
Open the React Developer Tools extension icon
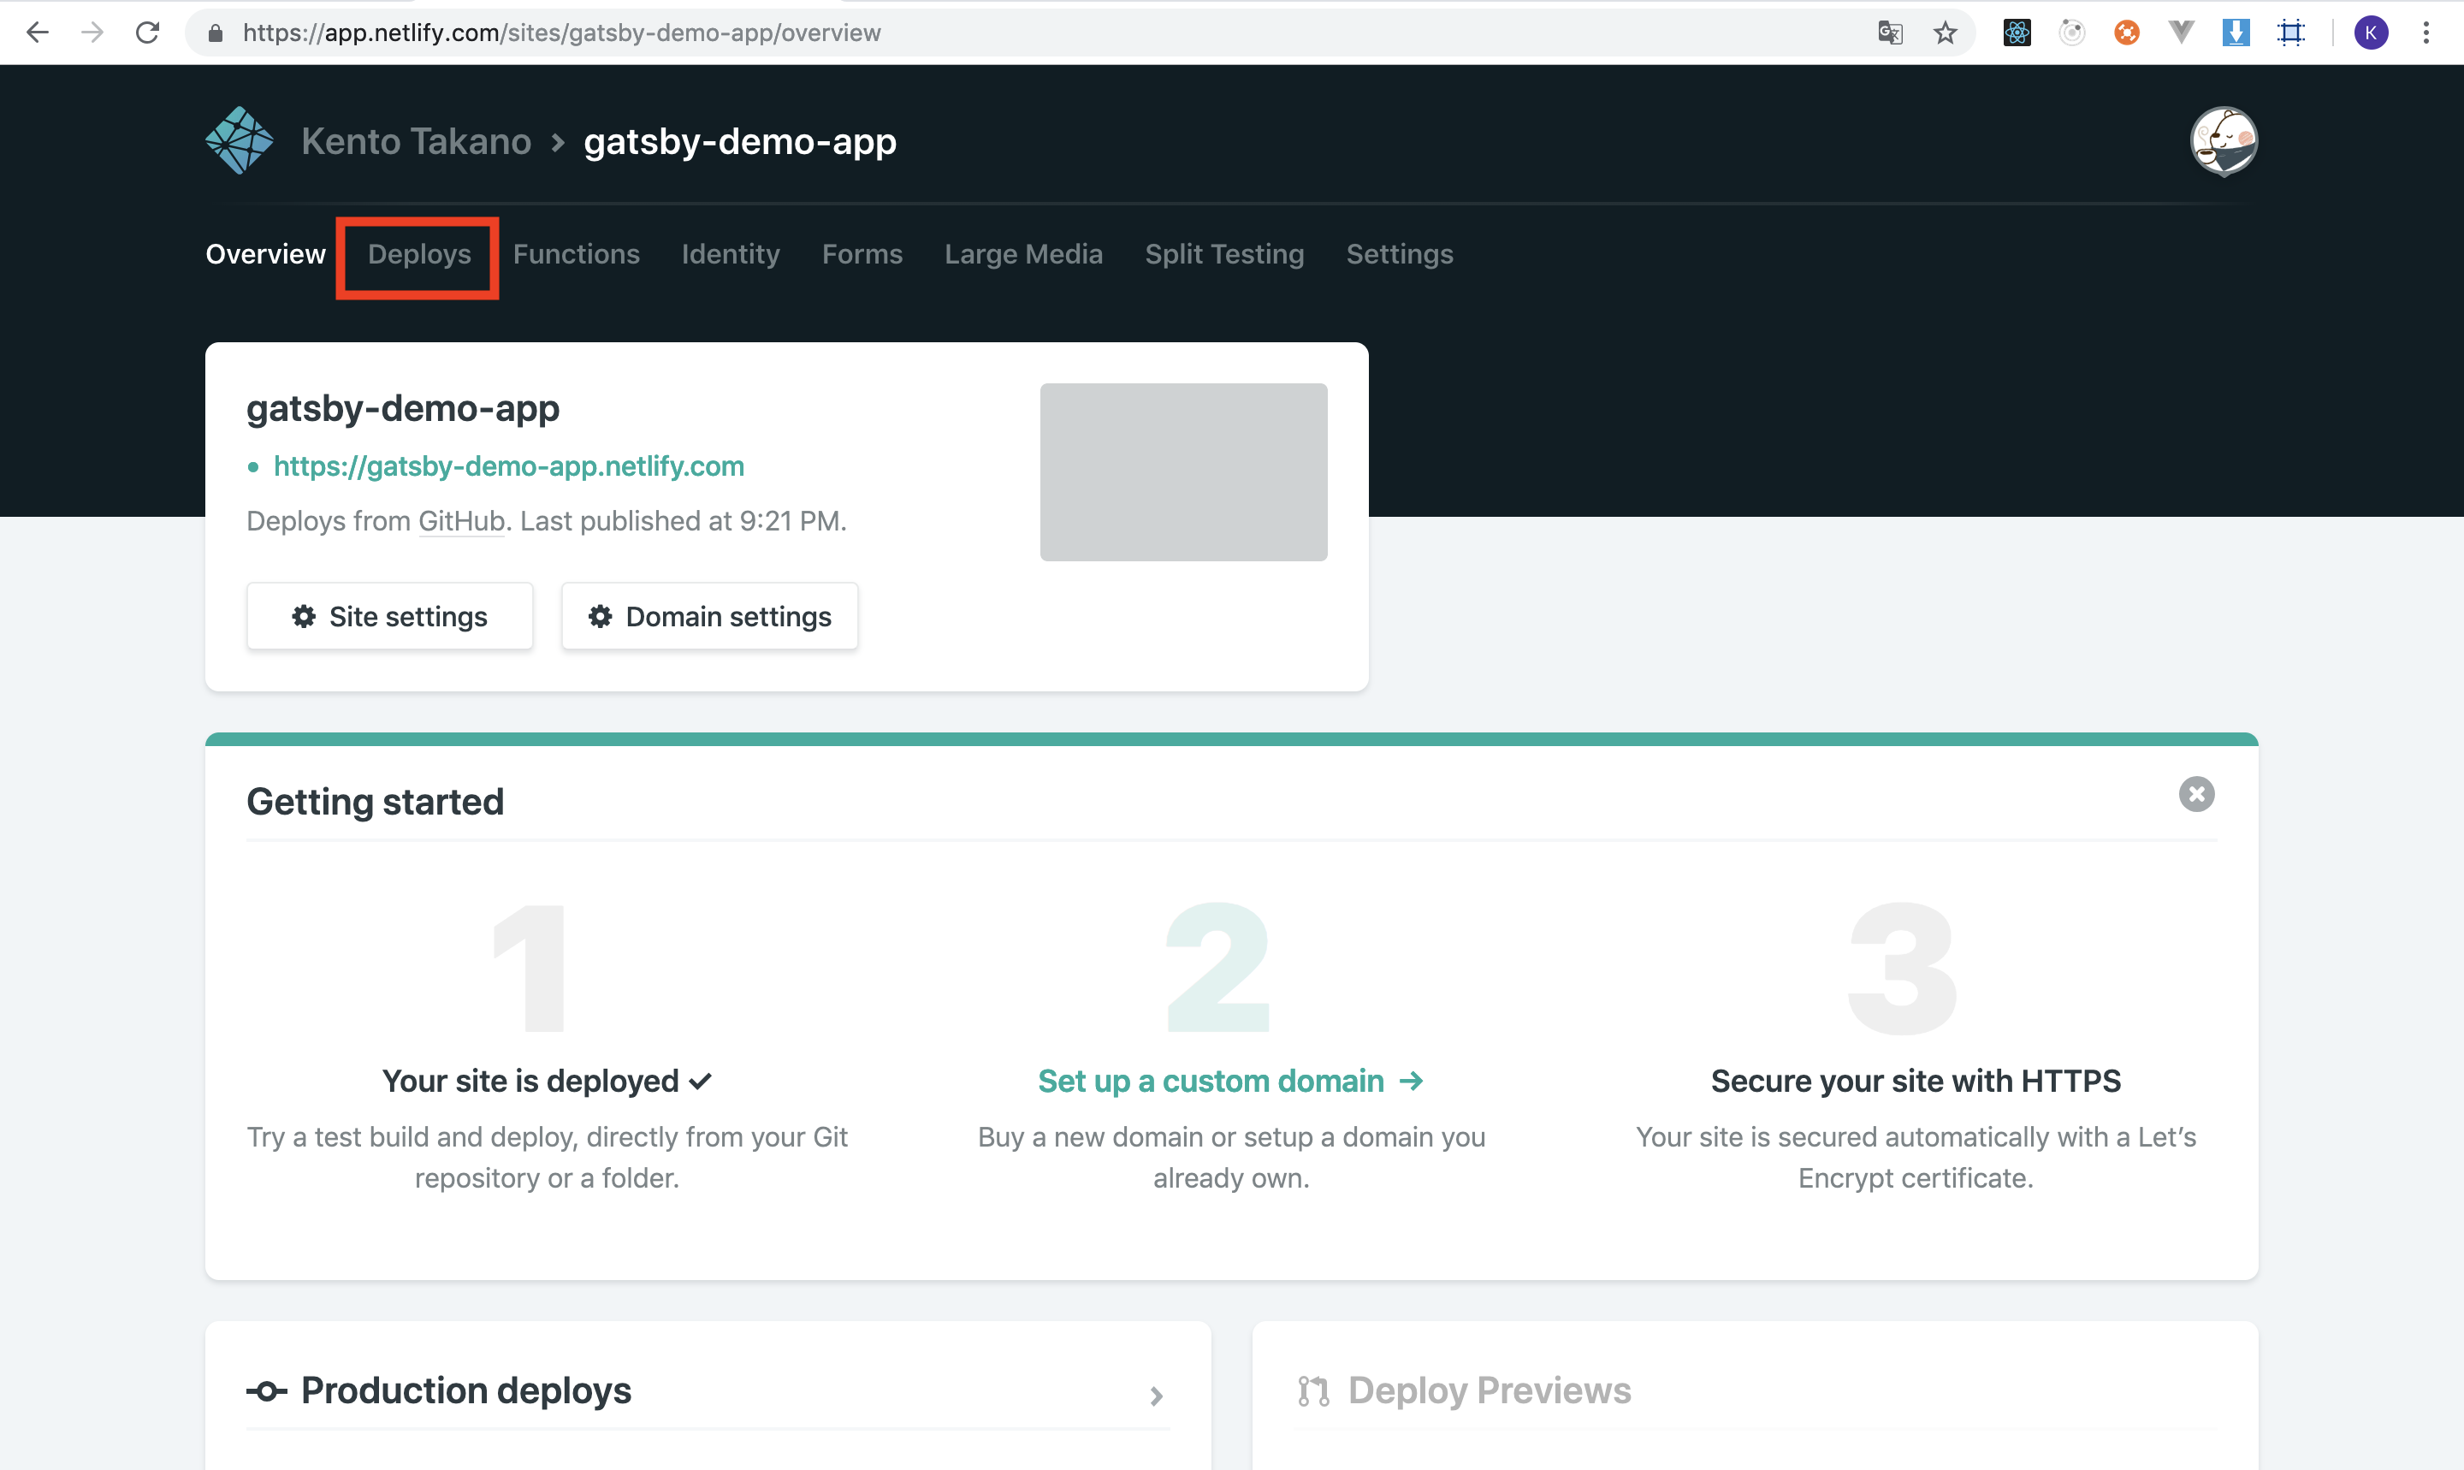[2017, 33]
